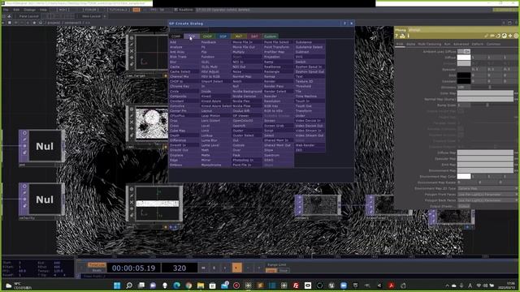Open the Advanced parameter page
Image resolution: width=520 pixels, height=292 pixels.
461,44
